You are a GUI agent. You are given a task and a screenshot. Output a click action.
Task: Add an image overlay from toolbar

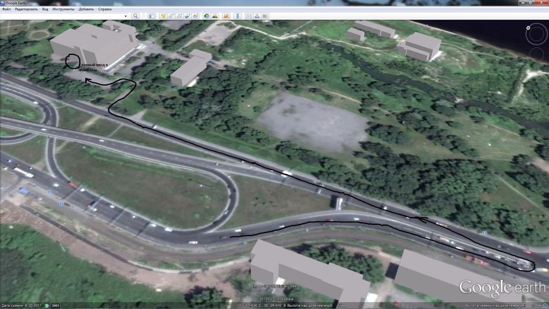[x=188, y=16]
